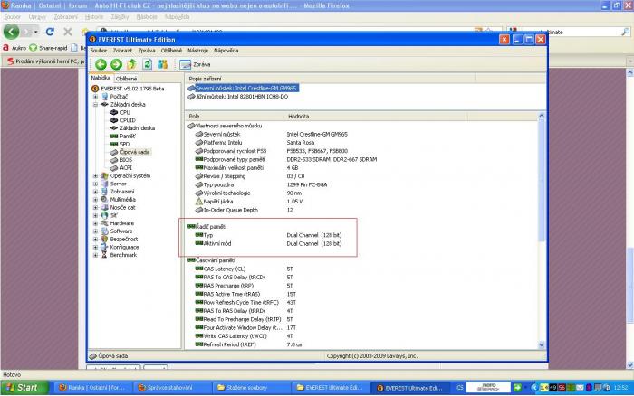This screenshot has height=396, width=634.
Task: Collapse the Základní deska tree node
Action: tap(95, 104)
